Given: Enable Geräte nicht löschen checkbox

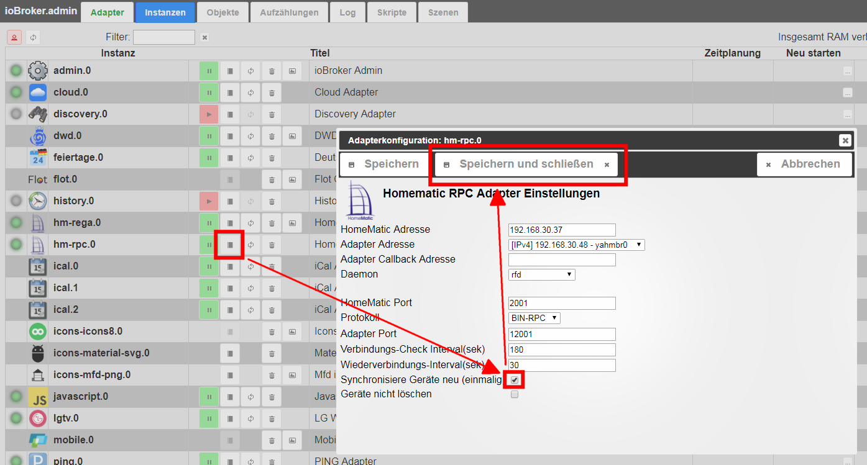Looking at the screenshot, I should click(514, 394).
